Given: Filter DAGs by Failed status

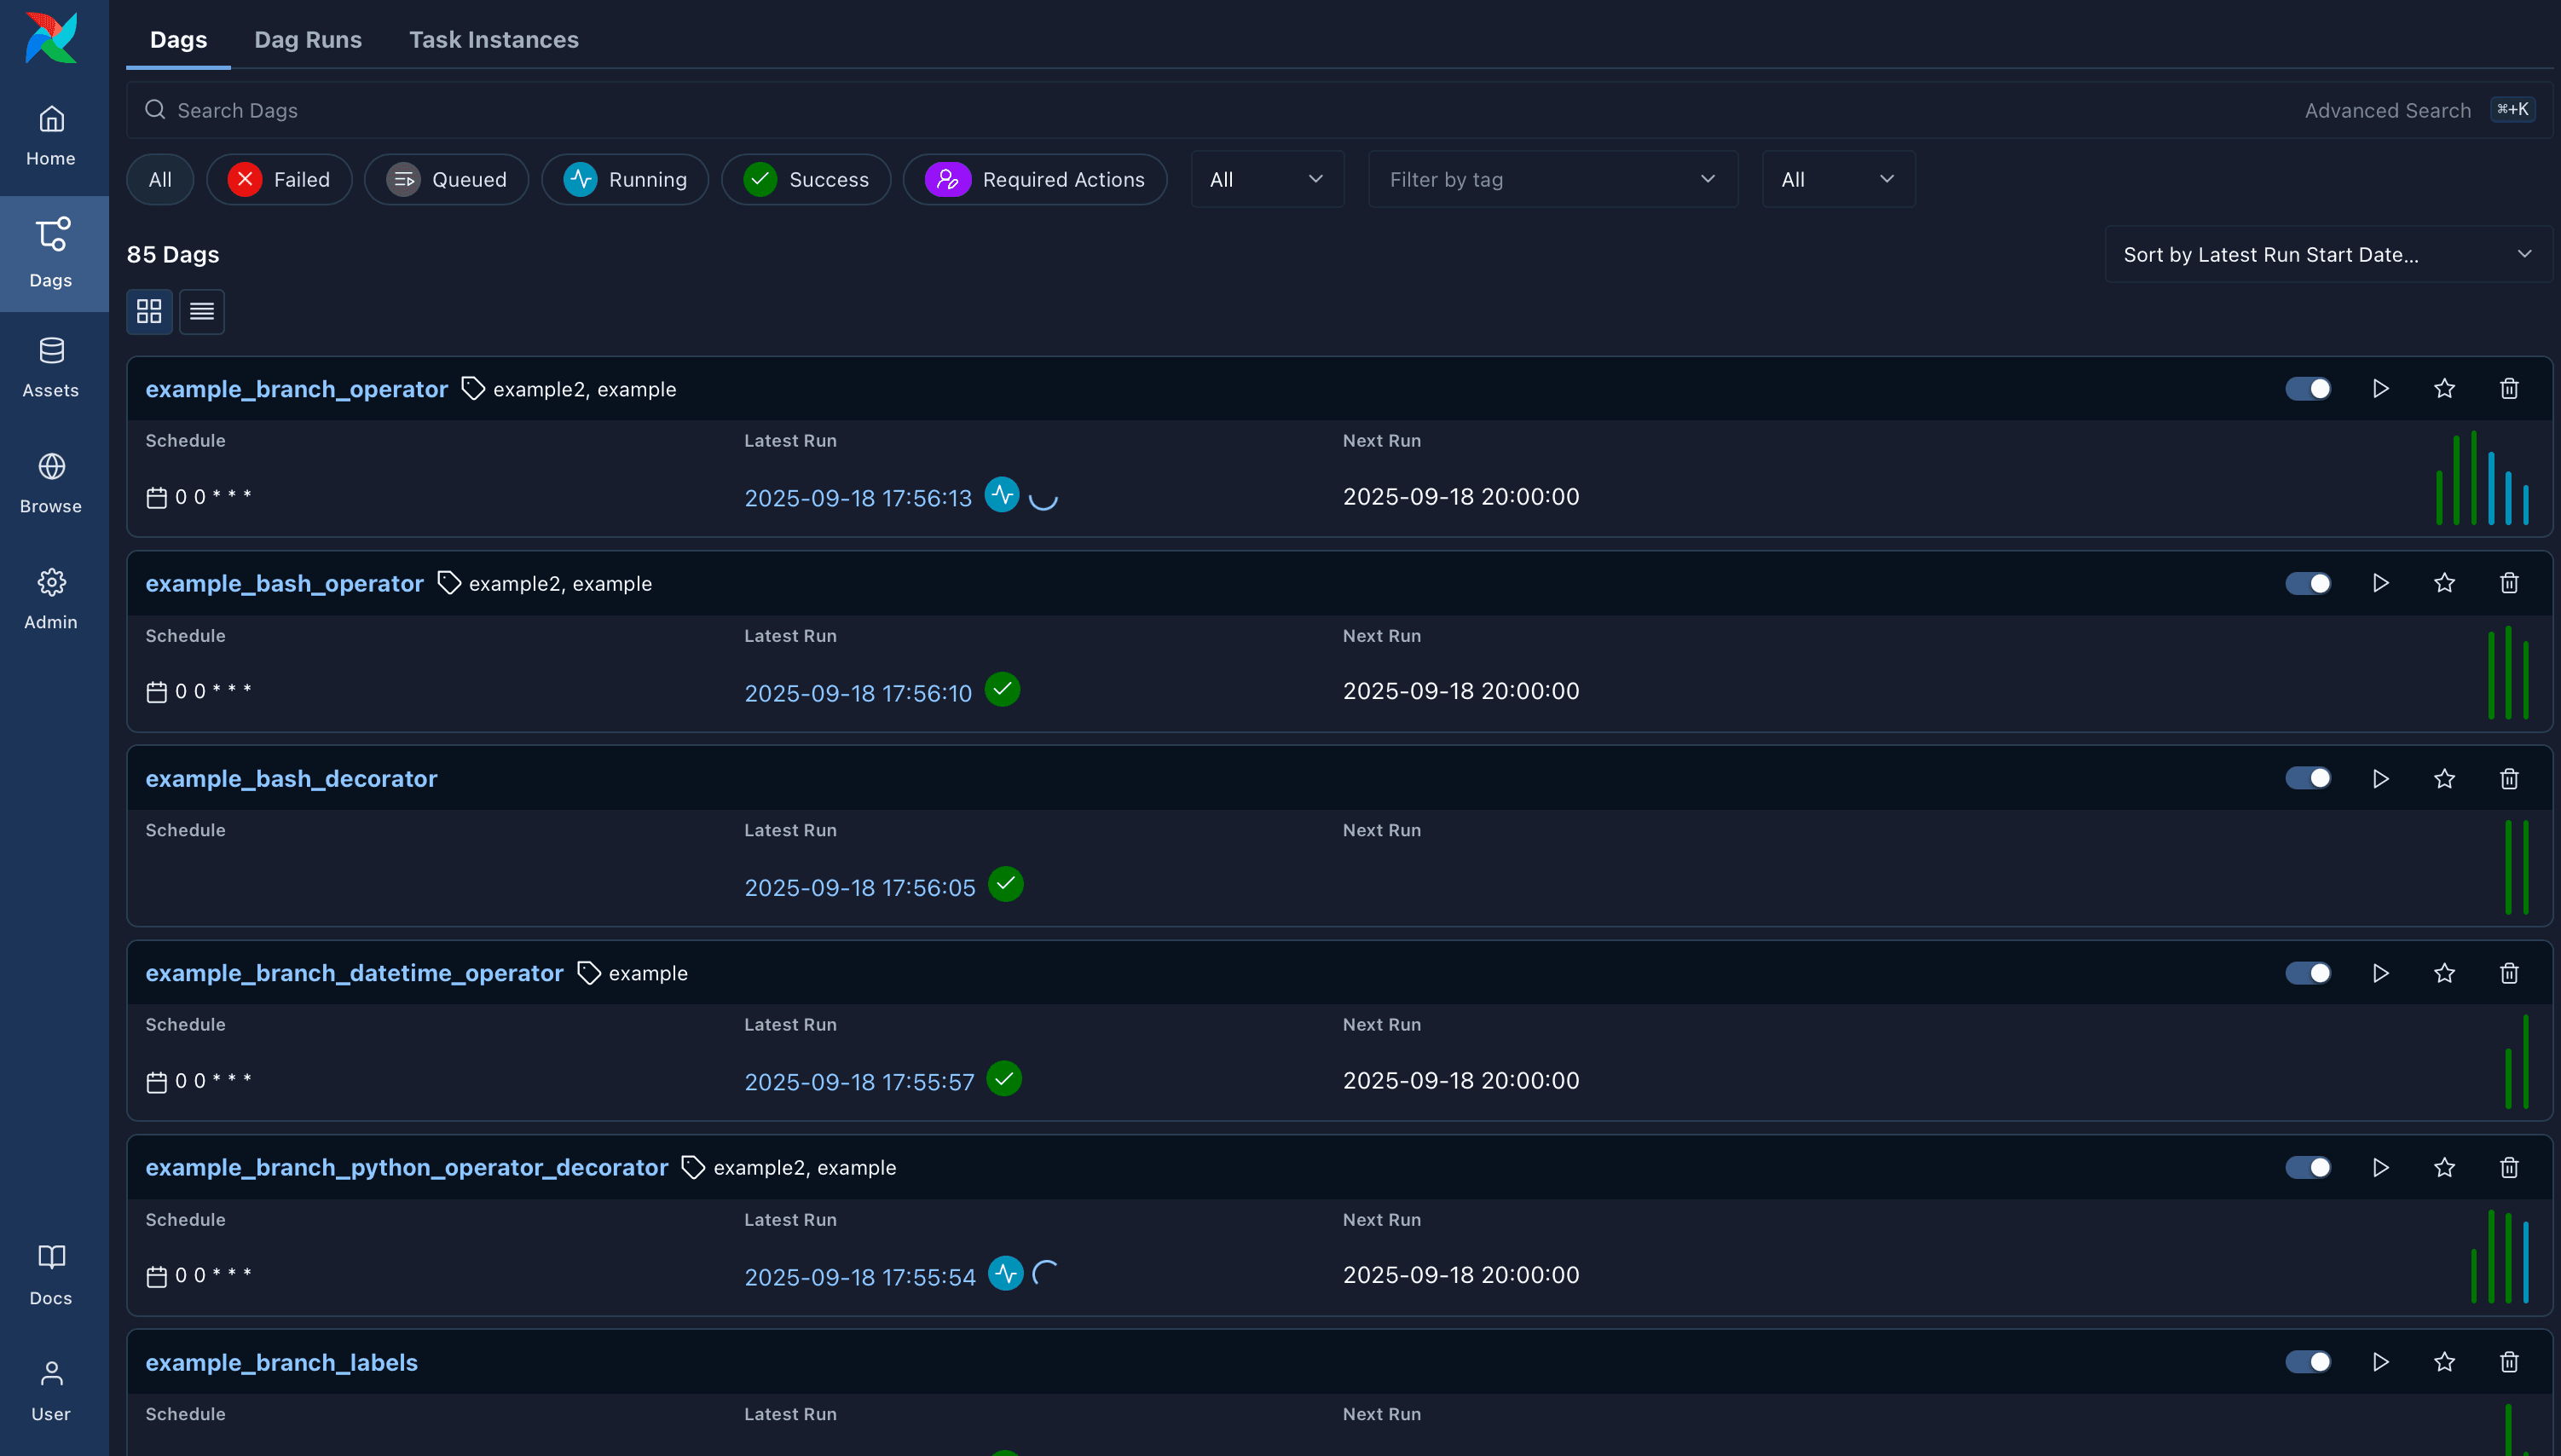Looking at the screenshot, I should pyautogui.click(x=279, y=180).
